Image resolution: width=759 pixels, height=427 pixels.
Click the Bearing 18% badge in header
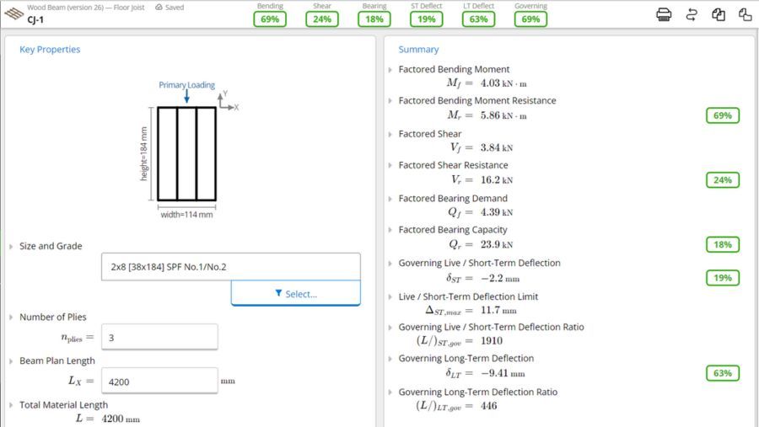click(x=374, y=19)
